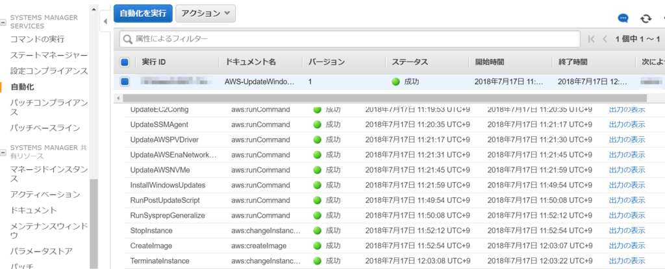Image resolution: width=665 pixels, height=269 pixels.
Task: Check the AWS-UpdateWindo... execution row checkbox
Action: coord(125,81)
